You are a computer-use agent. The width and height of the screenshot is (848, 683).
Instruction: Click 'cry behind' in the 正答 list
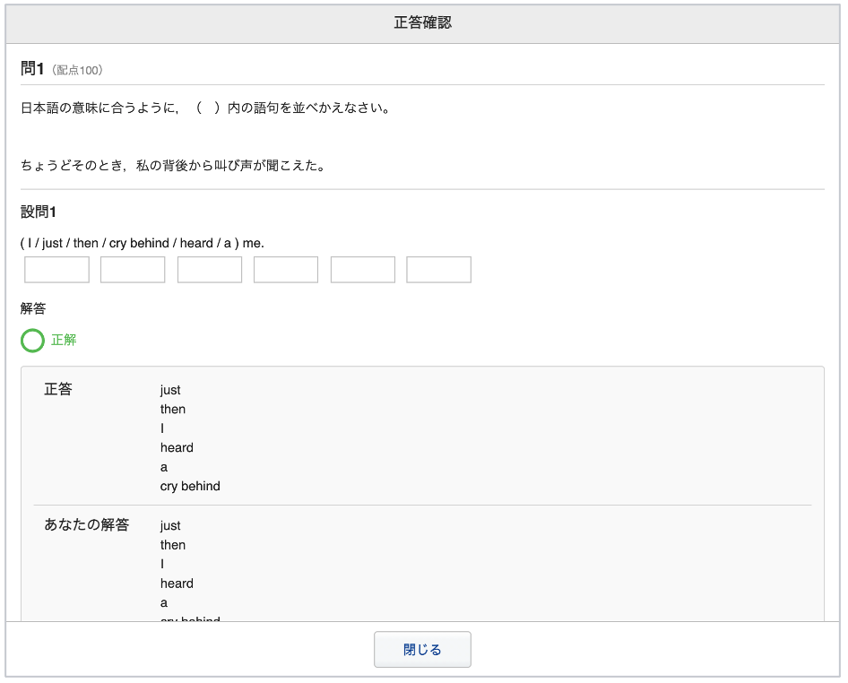click(190, 486)
